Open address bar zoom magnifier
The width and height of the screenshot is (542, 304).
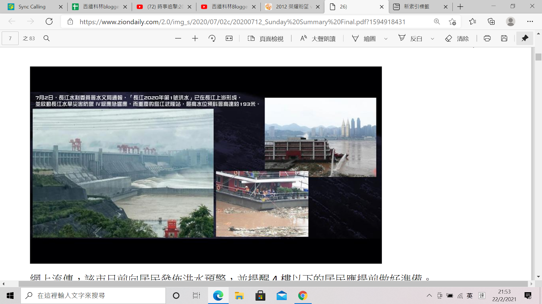(437, 22)
